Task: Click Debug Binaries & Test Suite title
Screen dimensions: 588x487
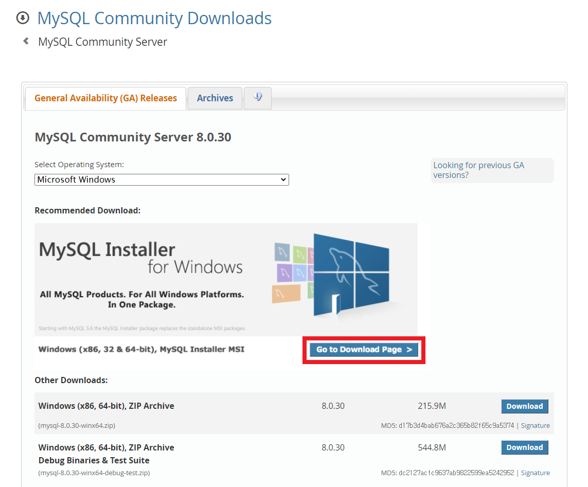Action: [x=94, y=460]
